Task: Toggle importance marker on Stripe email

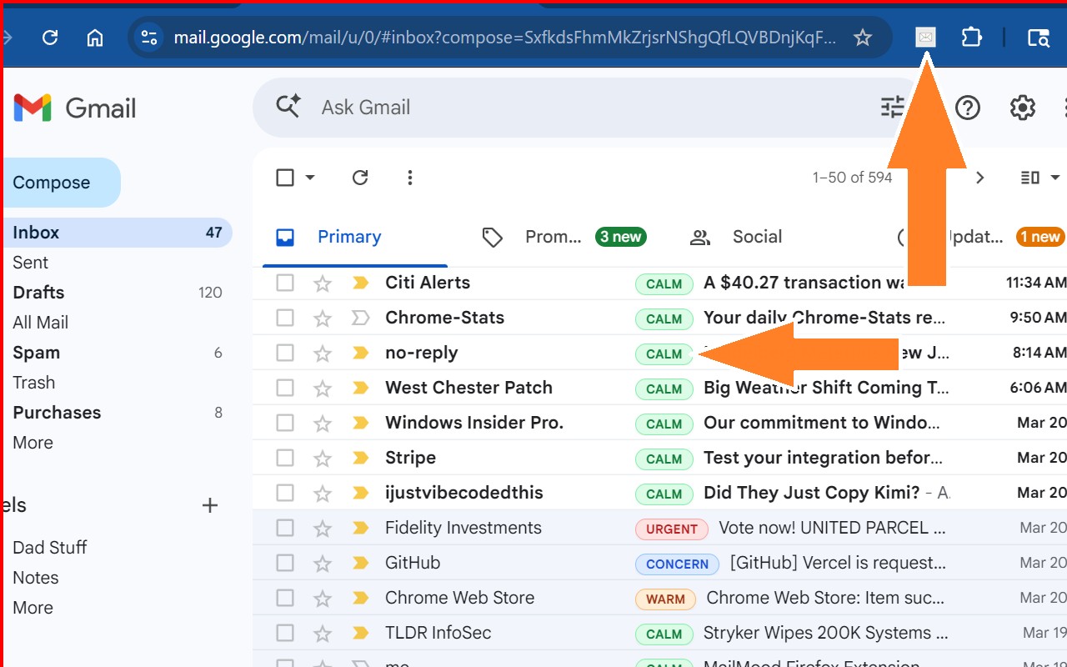Action: point(360,458)
